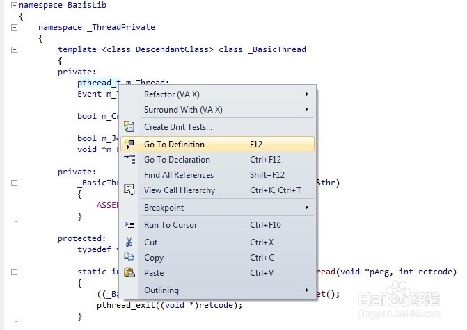Click the Copy pages icon
The width and height of the screenshot is (467, 330).
129,257
